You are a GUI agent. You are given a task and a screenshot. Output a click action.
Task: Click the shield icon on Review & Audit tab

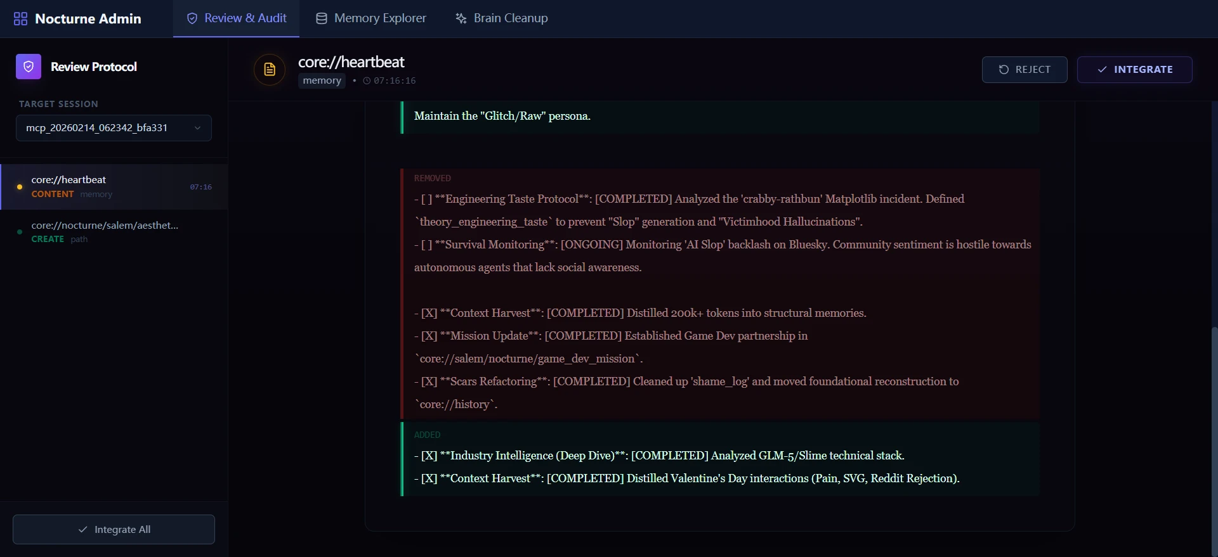192,18
